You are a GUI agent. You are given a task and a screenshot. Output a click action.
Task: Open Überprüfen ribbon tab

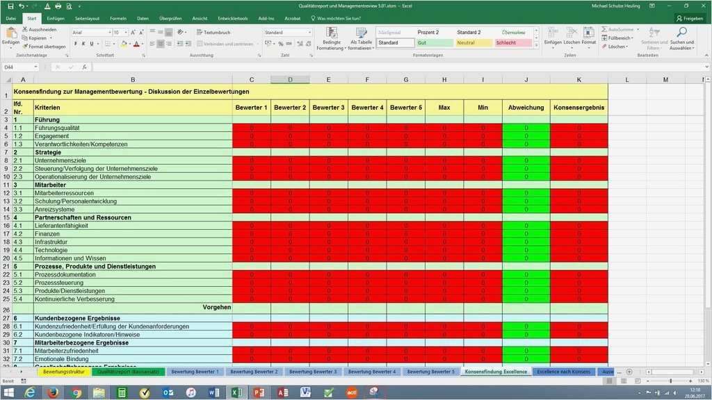coord(170,19)
